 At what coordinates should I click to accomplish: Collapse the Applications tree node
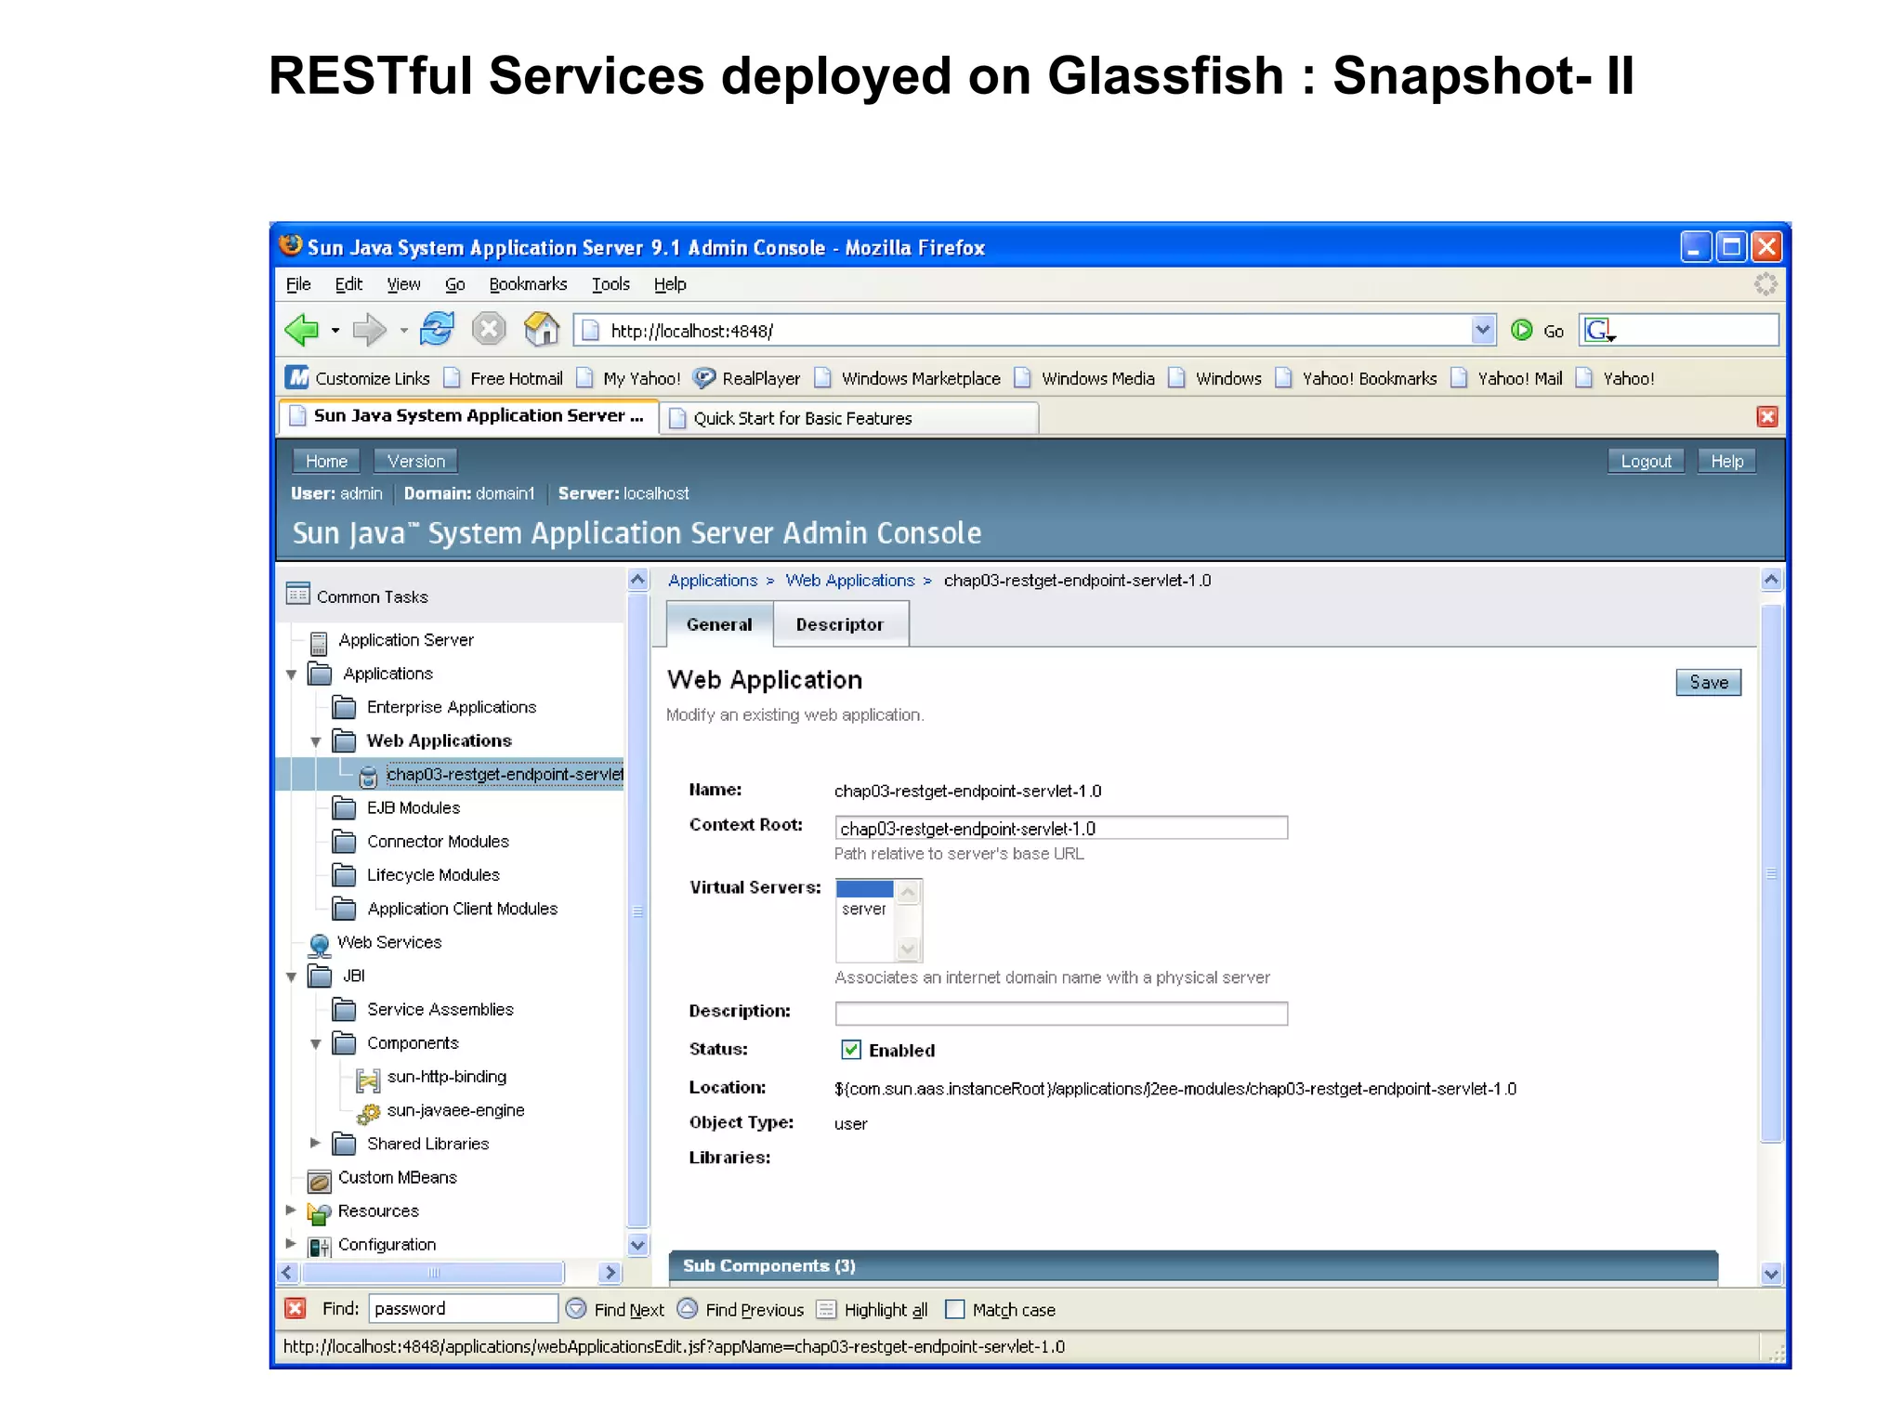tap(291, 674)
